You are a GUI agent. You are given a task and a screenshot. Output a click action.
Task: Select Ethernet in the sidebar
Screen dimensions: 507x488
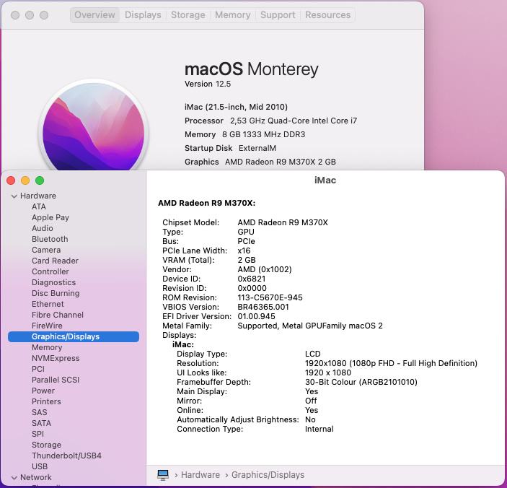(x=48, y=304)
